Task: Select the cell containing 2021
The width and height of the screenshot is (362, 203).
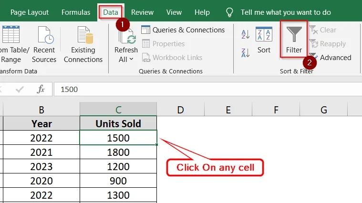Action: tap(41, 152)
